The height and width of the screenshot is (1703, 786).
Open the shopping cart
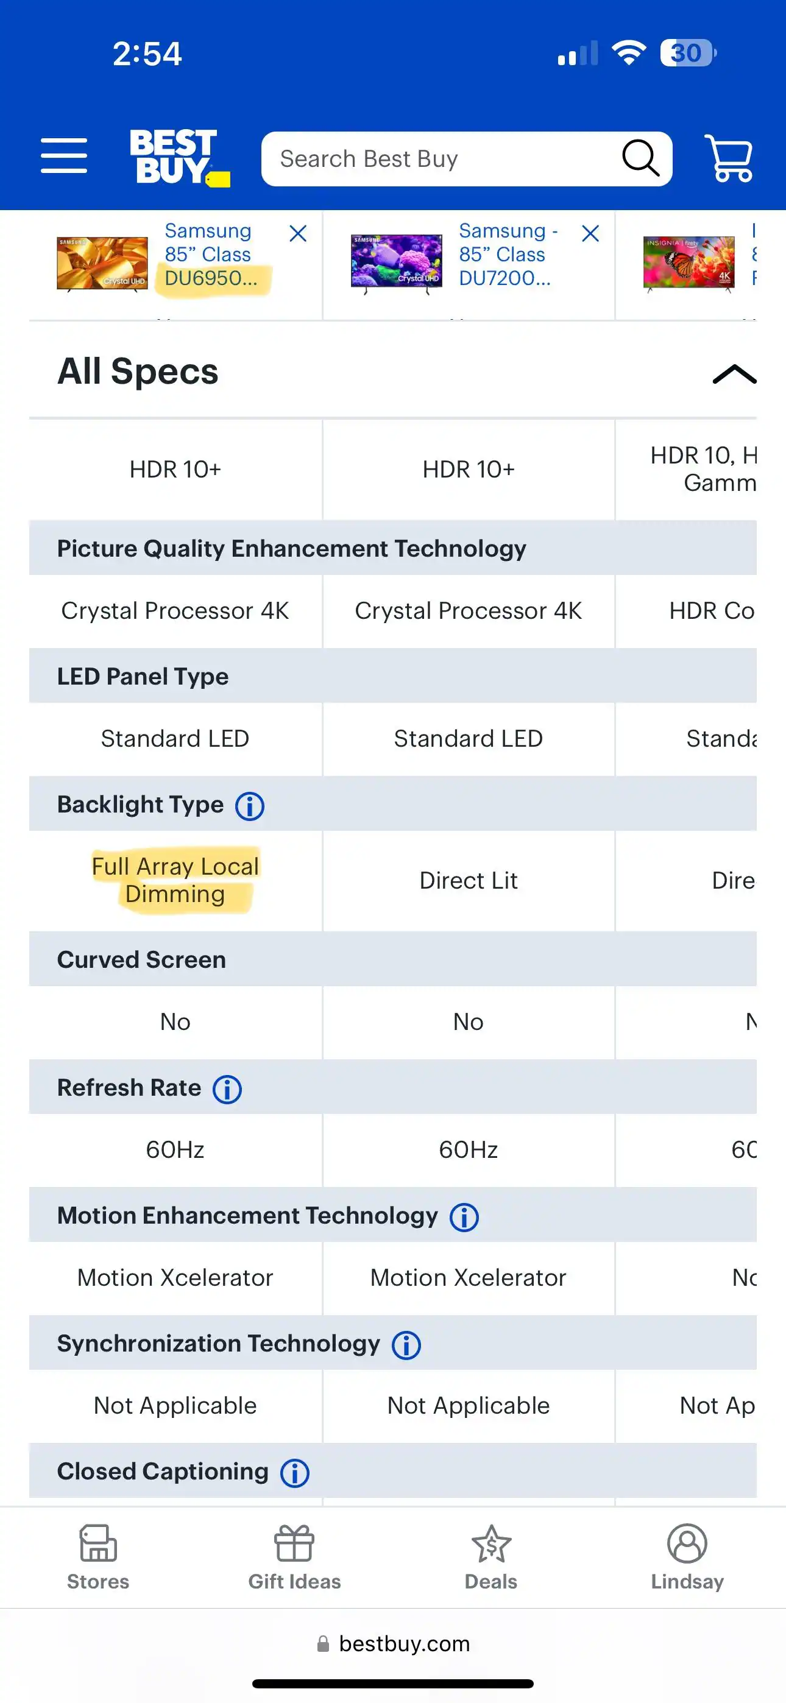coord(729,158)
